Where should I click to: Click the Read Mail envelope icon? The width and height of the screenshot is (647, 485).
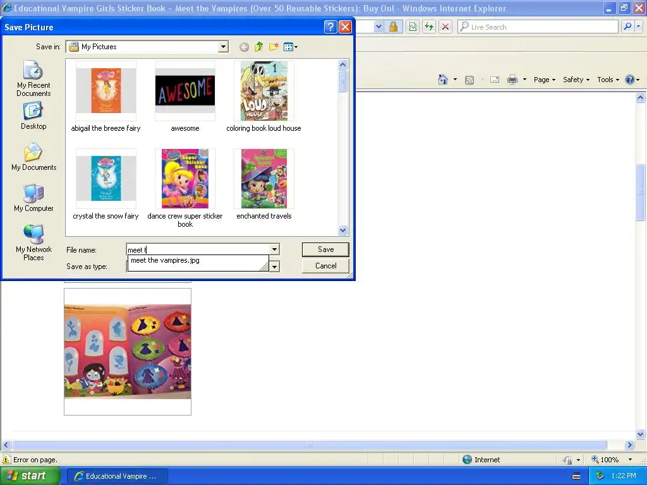point(494,80)
